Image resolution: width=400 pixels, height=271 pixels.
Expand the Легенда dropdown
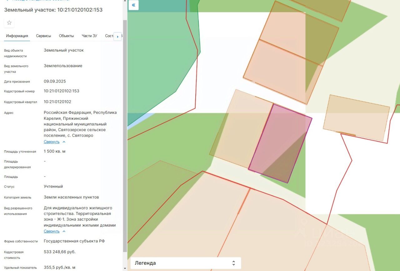tap(186, 263)
